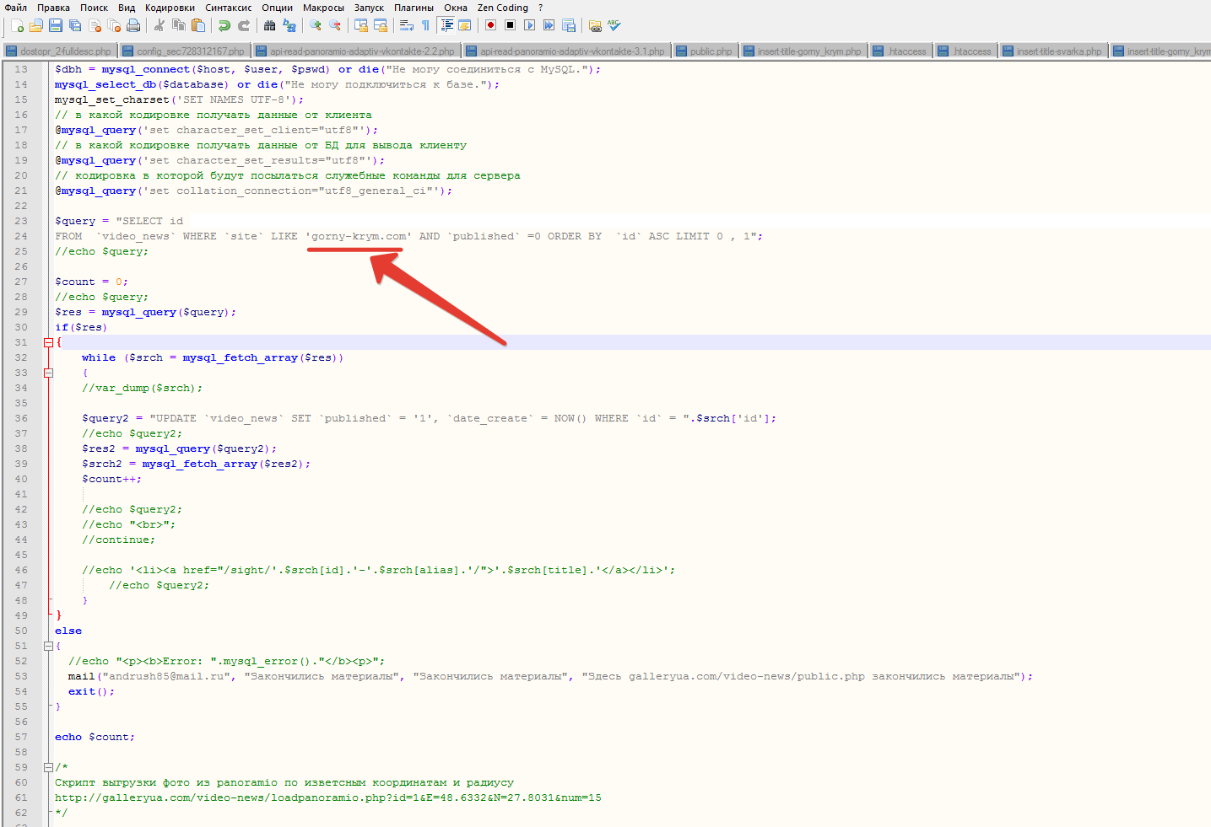Open the Плагины menu

(x=414, y=8)
